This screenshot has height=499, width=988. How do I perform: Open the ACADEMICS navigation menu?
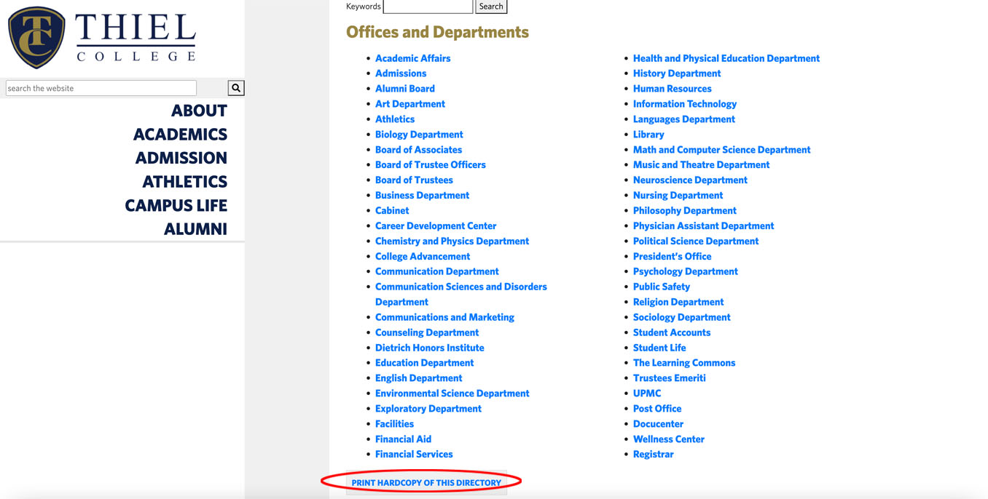point(180,135)
